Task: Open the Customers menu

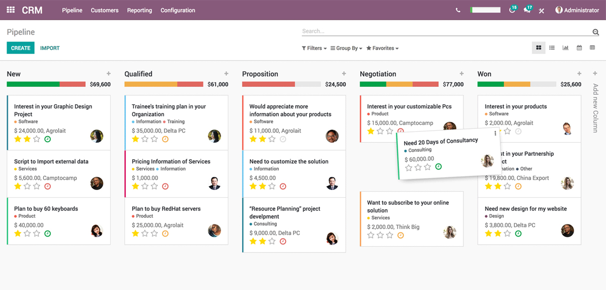Action: click(104, 10)
